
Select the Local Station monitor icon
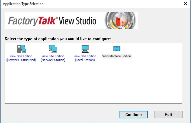[x=85, y=49]
